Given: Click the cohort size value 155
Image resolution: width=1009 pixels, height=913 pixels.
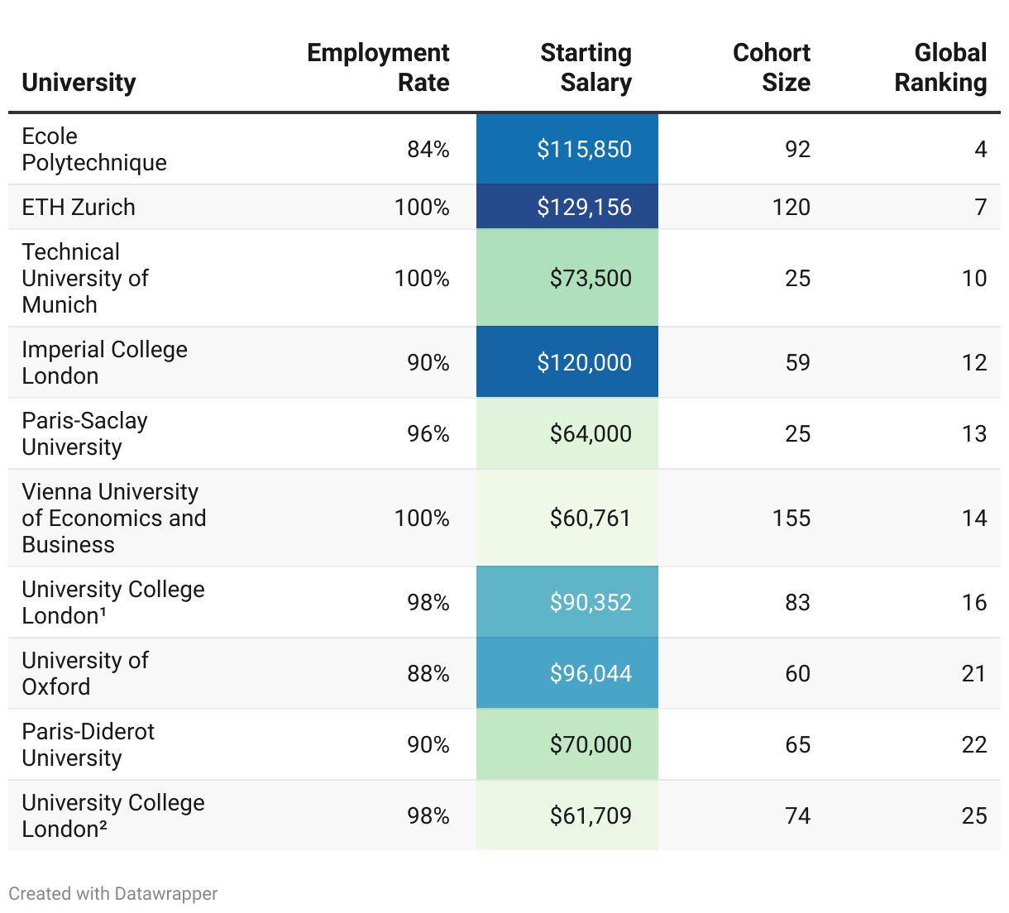Looking at the screenshot, I should click(x=791, y=518).
